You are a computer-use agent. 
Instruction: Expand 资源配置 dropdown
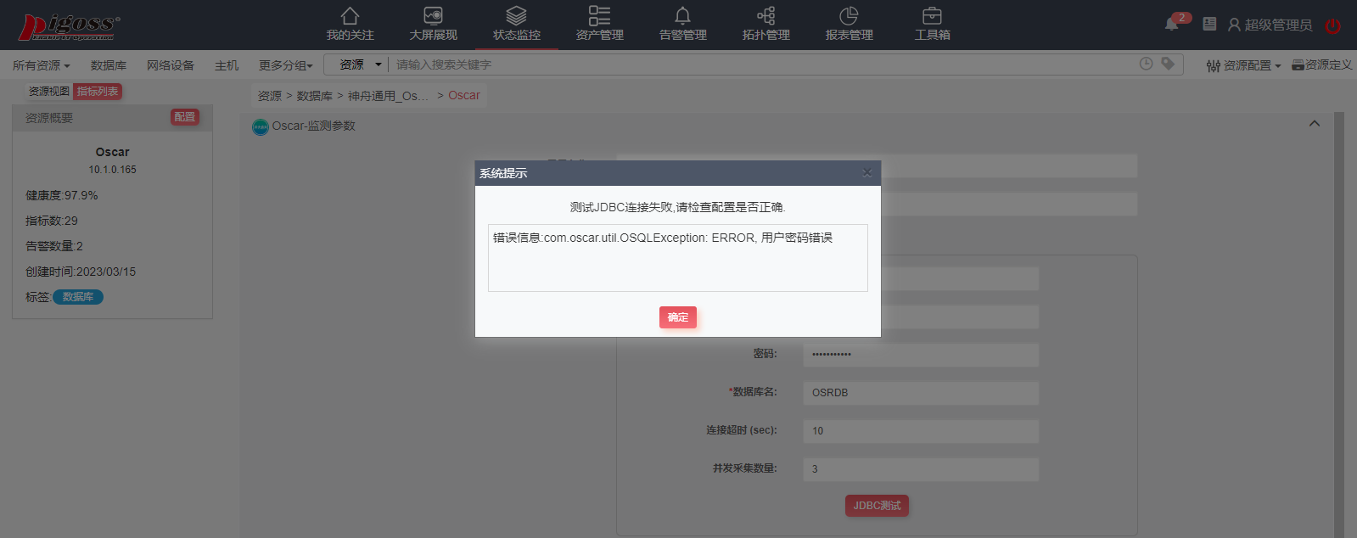point(1243,65)
